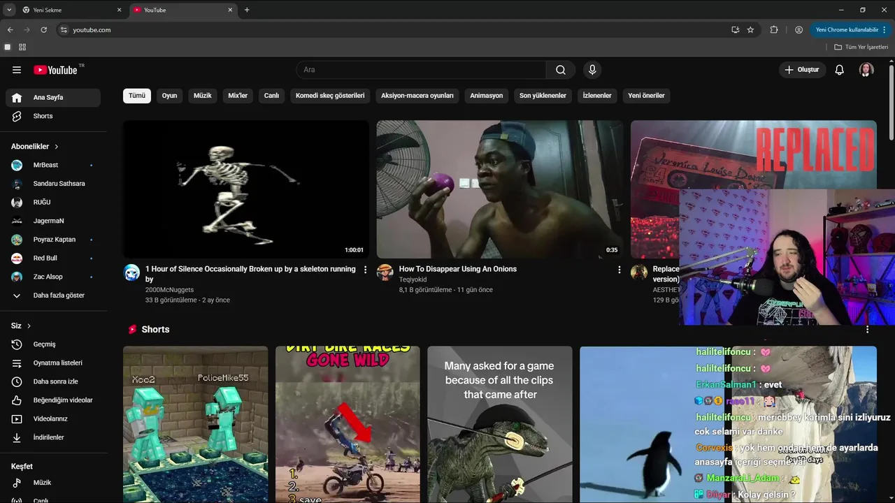Go back in Chrome

tap(10, 30)
